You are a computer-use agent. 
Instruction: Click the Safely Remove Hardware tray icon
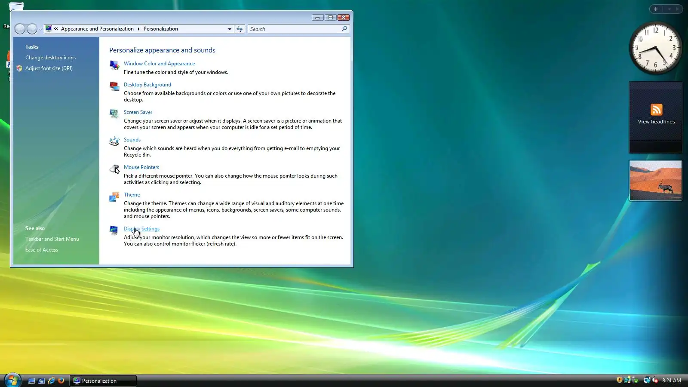point(635,380)
